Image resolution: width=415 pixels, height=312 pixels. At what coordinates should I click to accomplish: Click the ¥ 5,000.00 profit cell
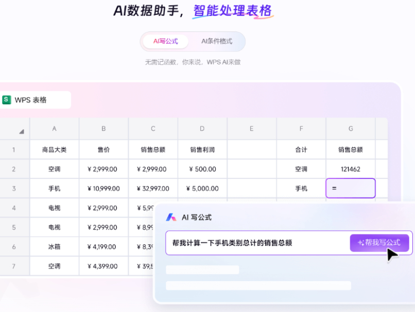click(202, 188)
